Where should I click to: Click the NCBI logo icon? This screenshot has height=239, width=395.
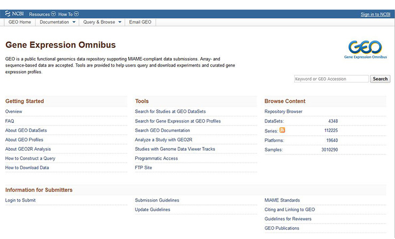pos(14,14)
